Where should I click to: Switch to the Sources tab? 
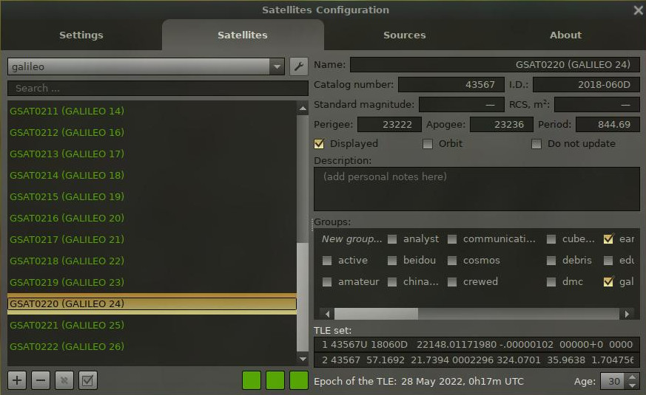404,35
